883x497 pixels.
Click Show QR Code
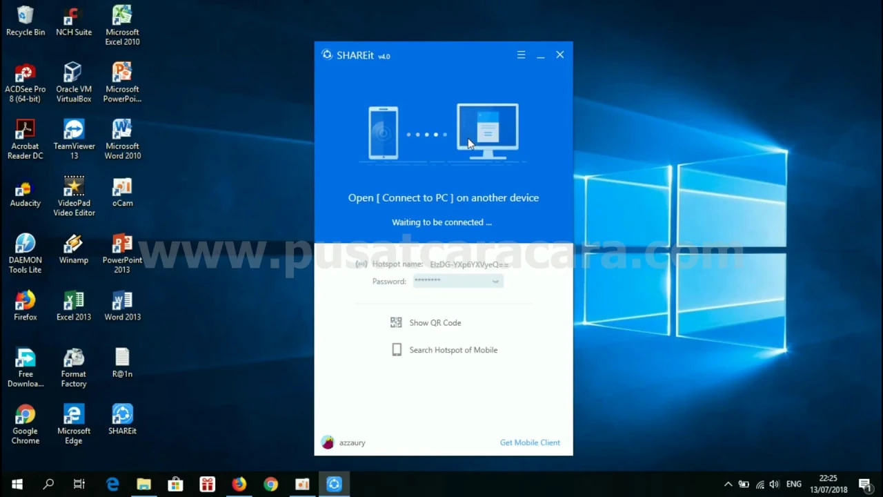(435, 322)
